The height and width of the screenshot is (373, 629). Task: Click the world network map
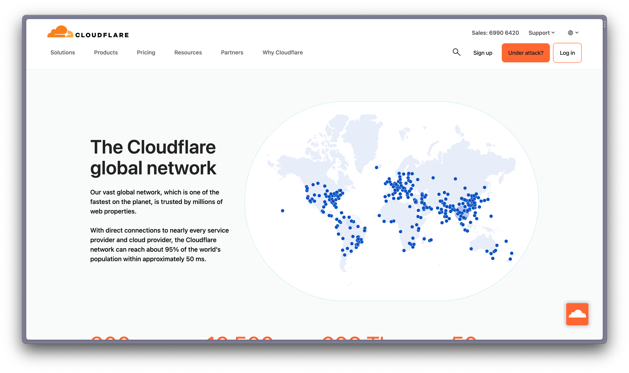pos(392,201)
